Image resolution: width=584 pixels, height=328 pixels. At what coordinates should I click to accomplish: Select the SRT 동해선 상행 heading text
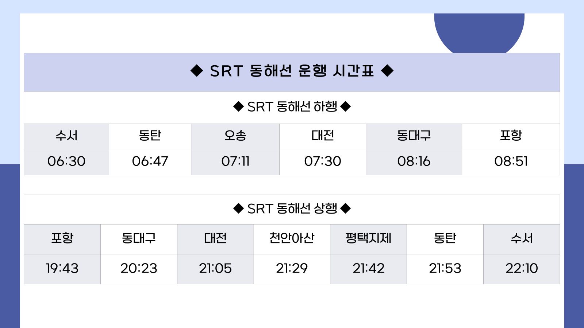[292, 209]
